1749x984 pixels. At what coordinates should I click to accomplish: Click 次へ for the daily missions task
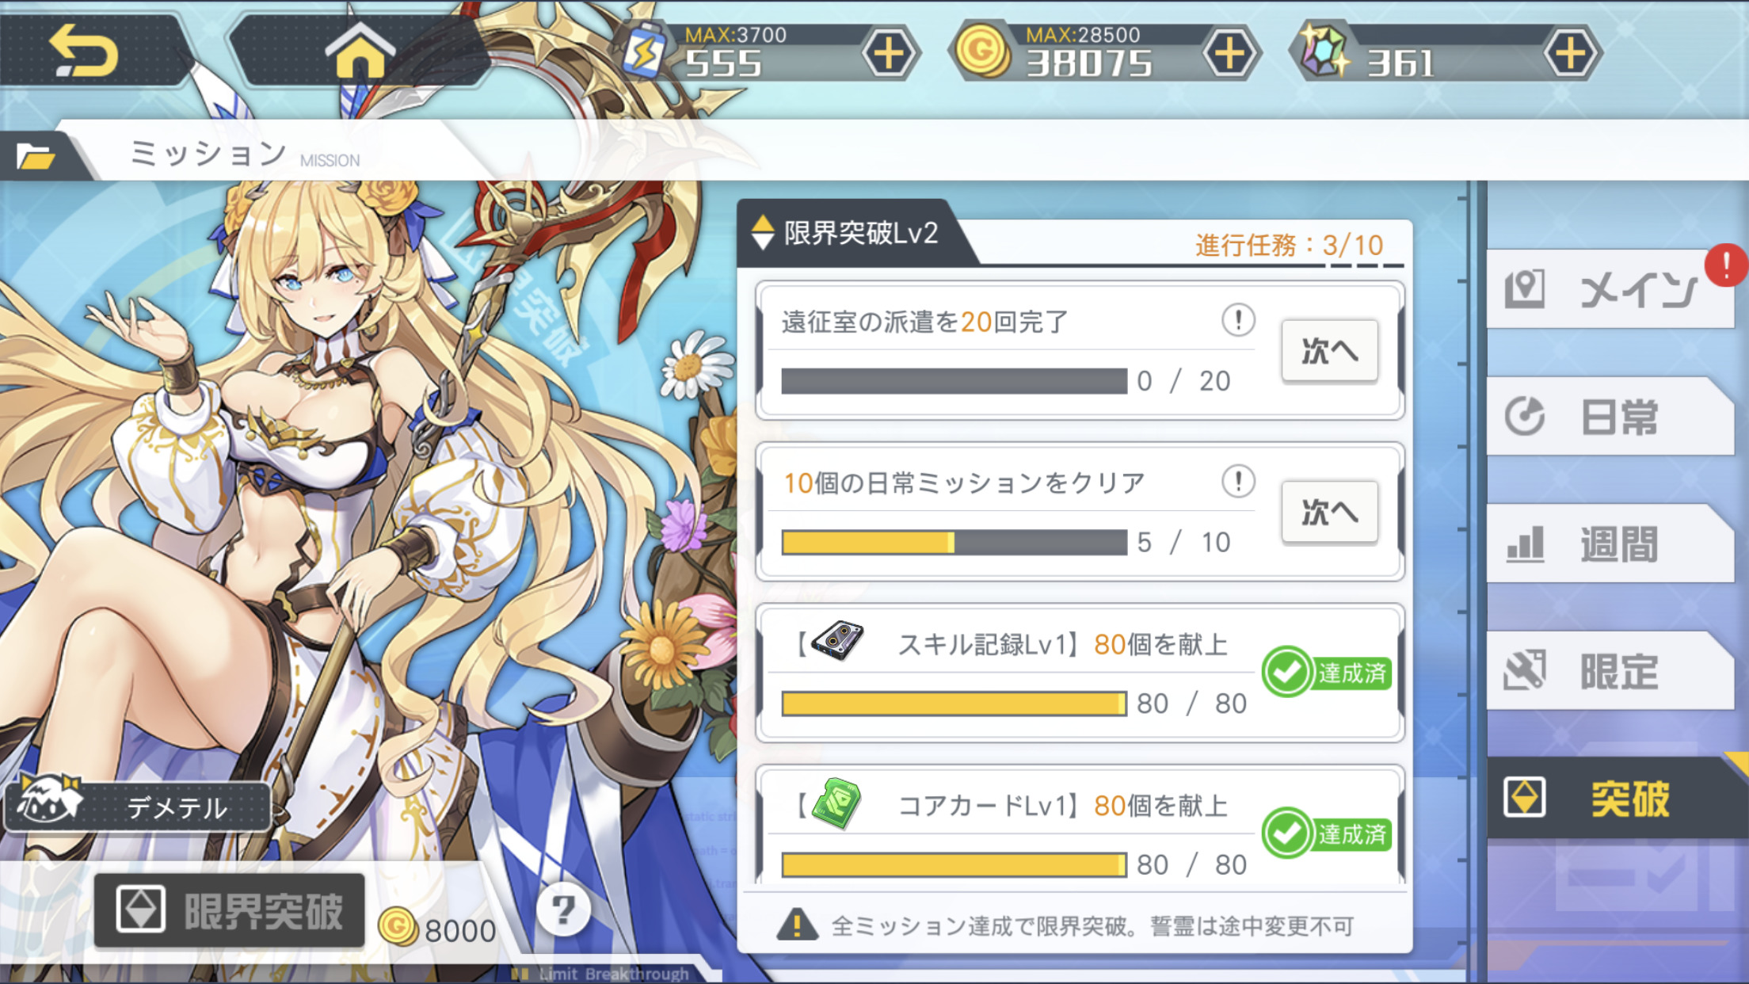click(1329, 511)
